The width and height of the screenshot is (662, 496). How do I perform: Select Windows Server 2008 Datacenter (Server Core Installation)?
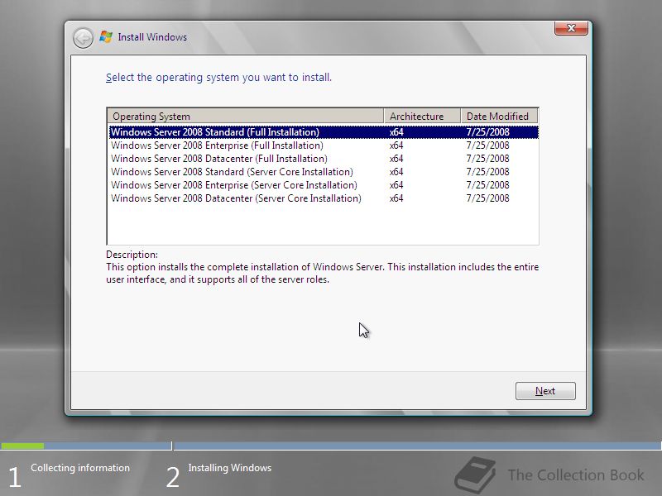324,198
